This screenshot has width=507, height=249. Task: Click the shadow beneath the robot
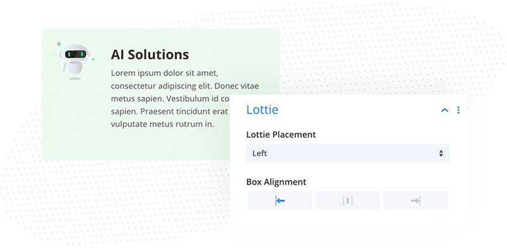(x=75, y=78)
